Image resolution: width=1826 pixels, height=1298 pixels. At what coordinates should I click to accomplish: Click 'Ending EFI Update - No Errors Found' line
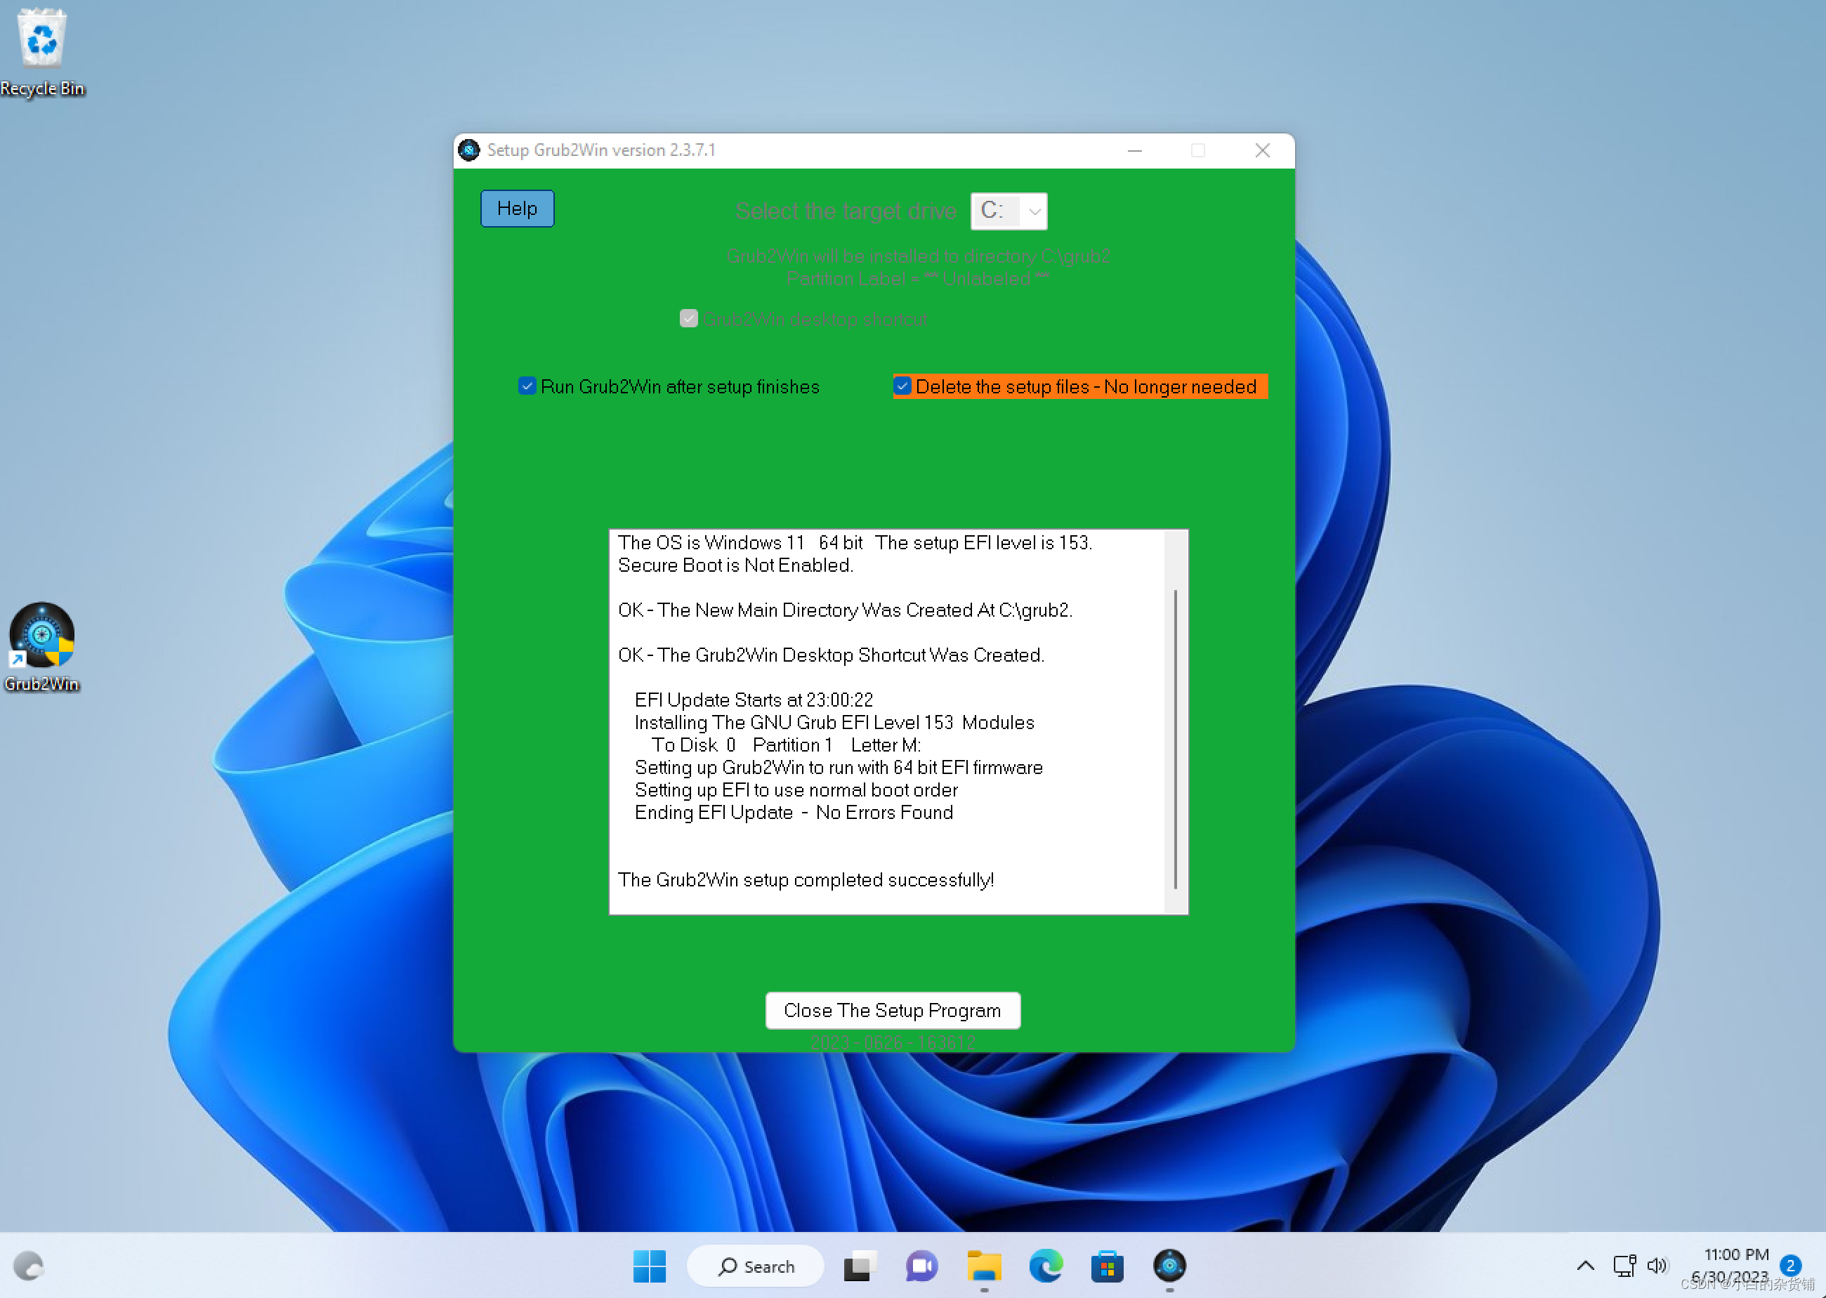point(794,812)
